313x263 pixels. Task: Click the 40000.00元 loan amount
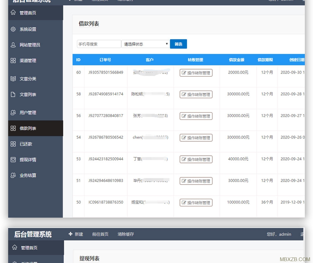click(238, 159)
